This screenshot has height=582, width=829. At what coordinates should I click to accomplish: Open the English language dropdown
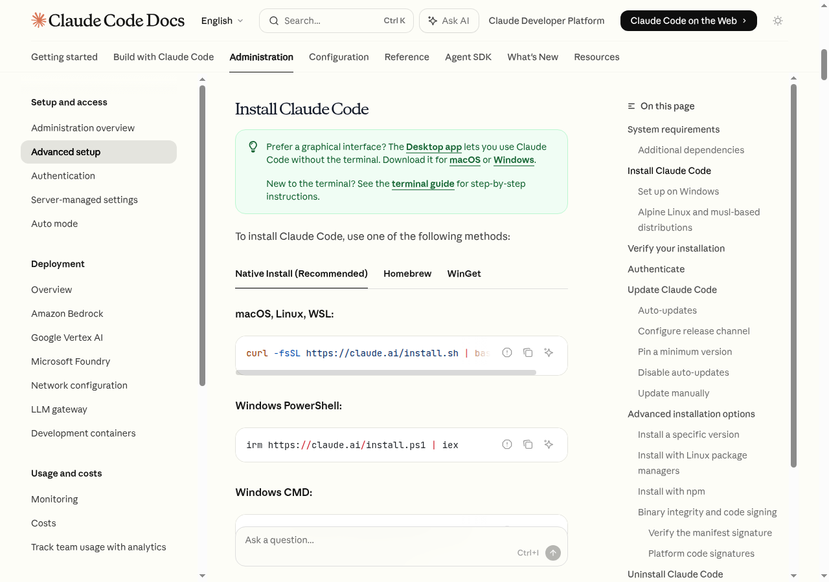pyautogui.click(x=222, y=21)
